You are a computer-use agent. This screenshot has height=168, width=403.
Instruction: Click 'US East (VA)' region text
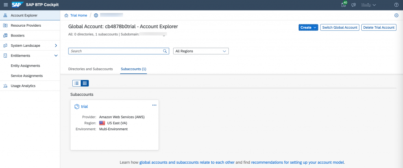[x=117, y=123]
